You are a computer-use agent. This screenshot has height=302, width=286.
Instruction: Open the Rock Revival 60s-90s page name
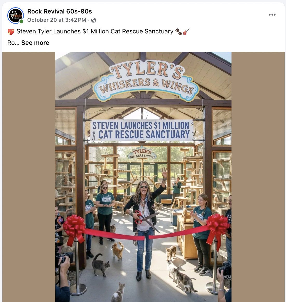[x=59, y=11]
